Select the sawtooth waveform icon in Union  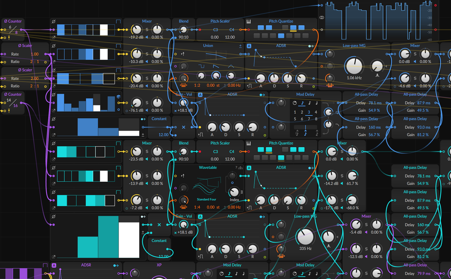(216, 66)
